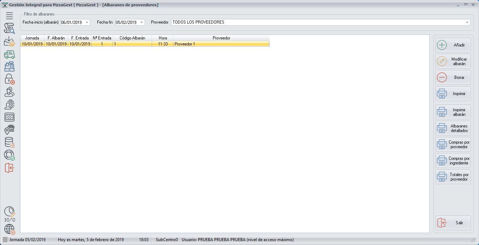Open the clock with pencil icon
The width and height of the screenshot is (479, 245).
[10, 212]
